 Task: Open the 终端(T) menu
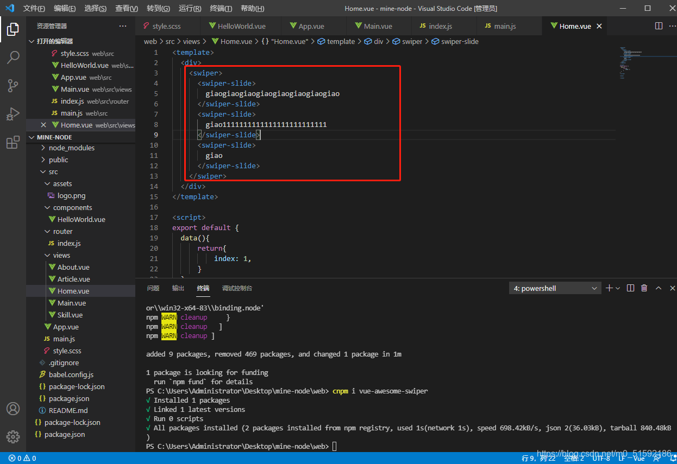(221, 8)
